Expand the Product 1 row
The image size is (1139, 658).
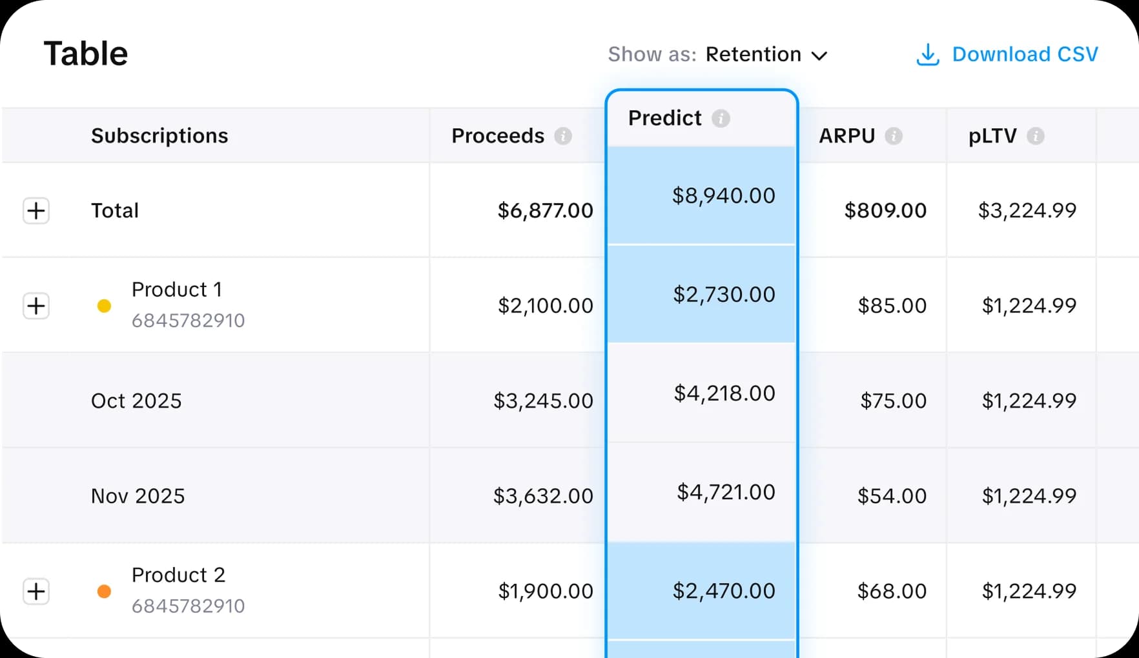tap(36, 306)
